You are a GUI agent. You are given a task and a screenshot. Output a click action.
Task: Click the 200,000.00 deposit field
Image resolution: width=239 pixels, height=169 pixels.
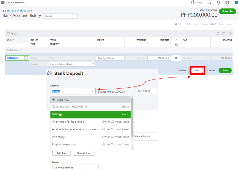tap(159, 58)
